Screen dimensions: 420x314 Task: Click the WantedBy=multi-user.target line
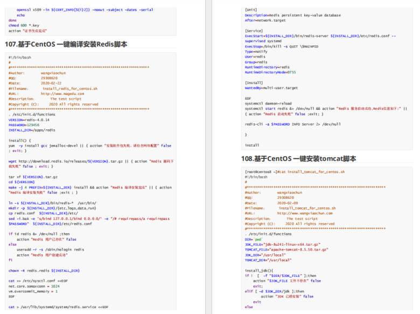(x=271, y=88)
